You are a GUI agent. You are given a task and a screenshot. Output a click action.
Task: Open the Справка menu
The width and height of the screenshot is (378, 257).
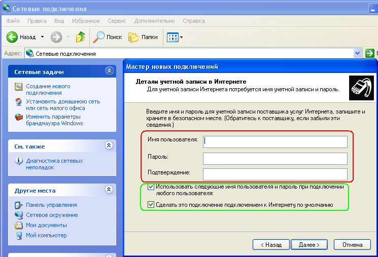click(x=194, y=21)
